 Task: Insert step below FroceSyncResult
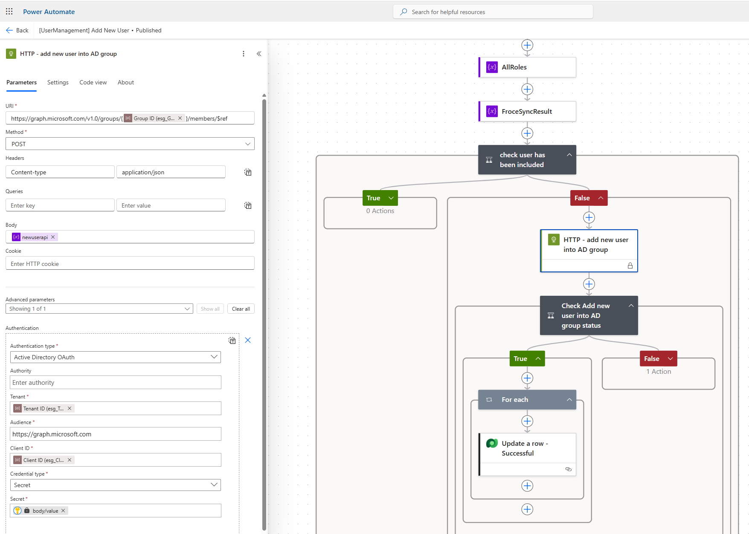[x=527, y=133]
